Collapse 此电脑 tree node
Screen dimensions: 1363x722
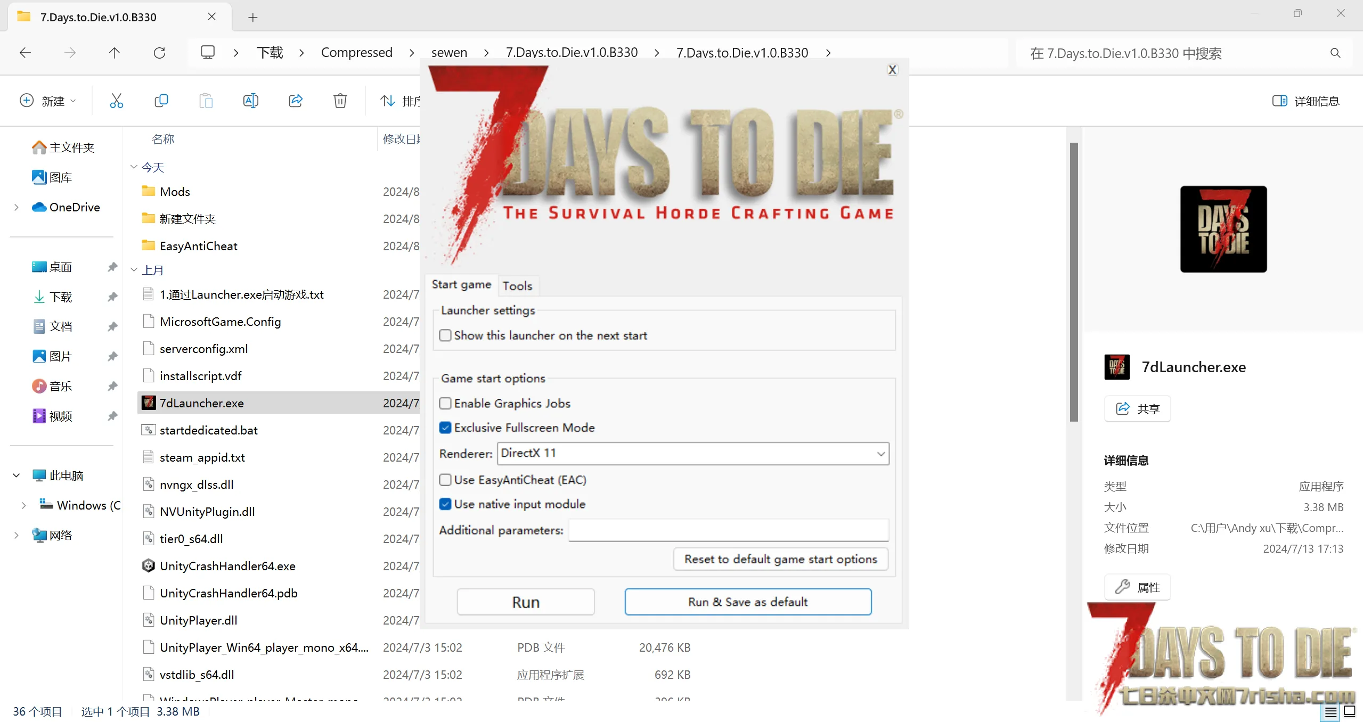(17, 475)
